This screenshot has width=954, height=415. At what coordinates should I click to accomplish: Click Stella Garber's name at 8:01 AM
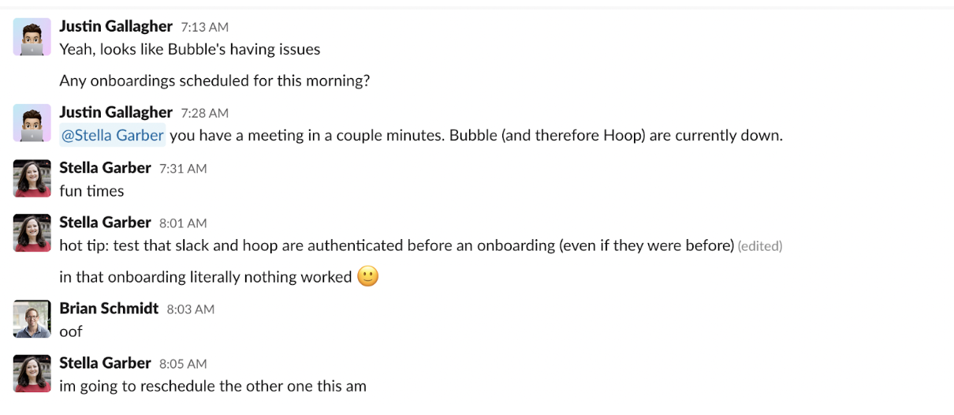point(105,222)
